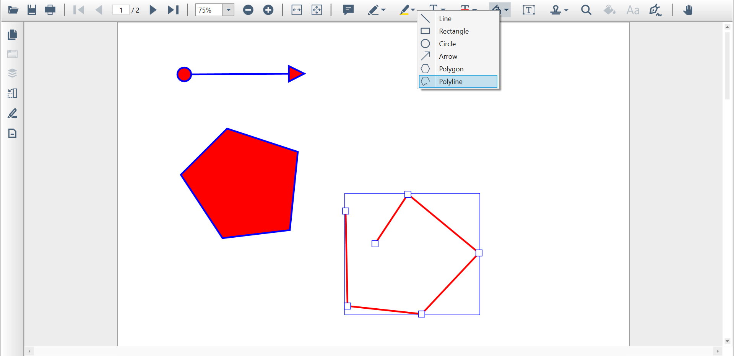Open the stamp tool dropdown arrow
This screenshot has width=734, height=356.
pos(566,10)
